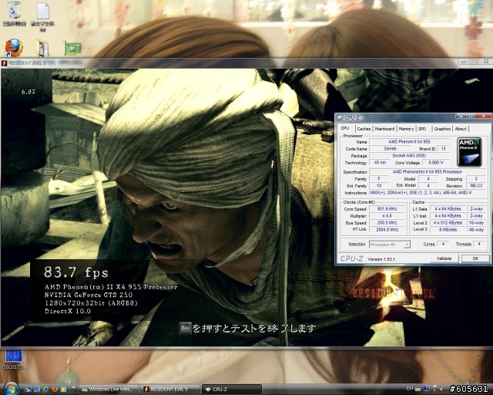The width and height of the screenshot is (493, 395).
Task: Click the CH language indicator in tray
Action: [410, 389]
